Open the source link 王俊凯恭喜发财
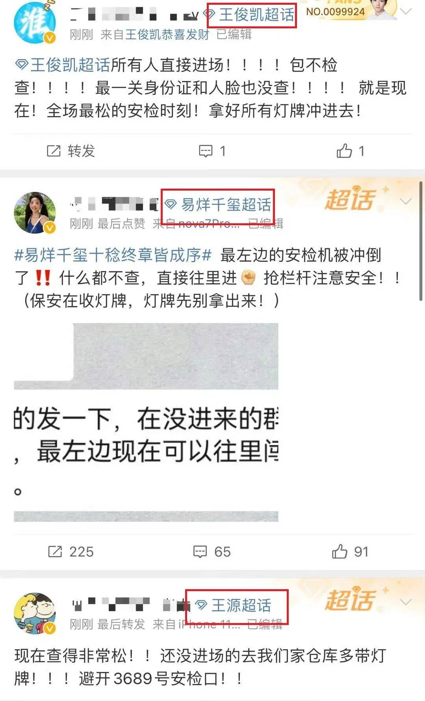The height and width of the screenshot is (701, 425). pyautogui.click(x=167, y=35)
